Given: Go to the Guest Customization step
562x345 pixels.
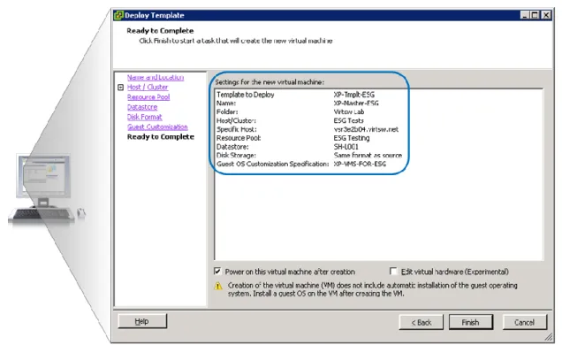Looking at the screenshot, I should (157, 127).
